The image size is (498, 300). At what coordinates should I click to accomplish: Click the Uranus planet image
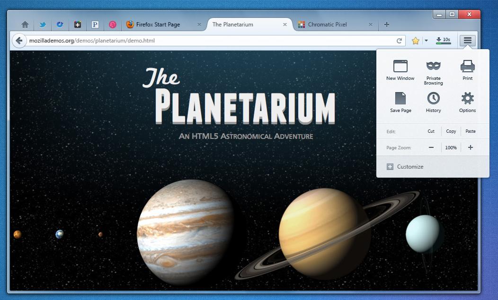click(x=422, y=233)
